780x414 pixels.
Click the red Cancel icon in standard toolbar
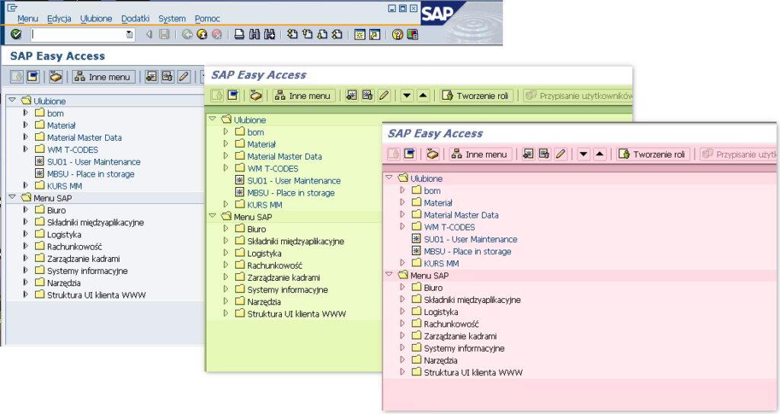pyautogui.click(x=217, y=34)
